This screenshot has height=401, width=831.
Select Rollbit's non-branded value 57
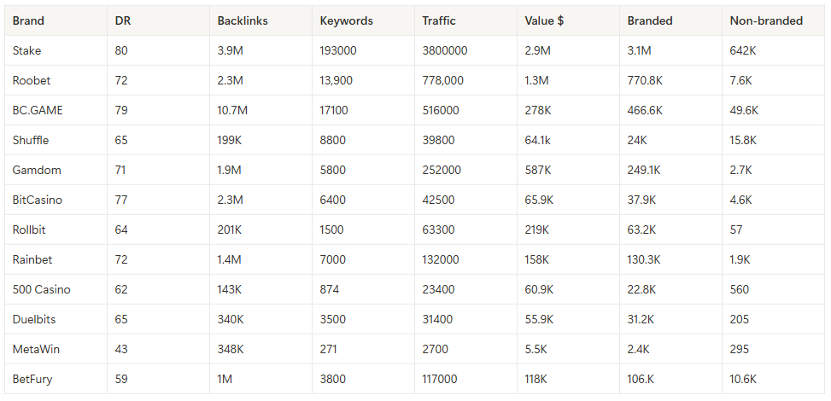pos(773,230)
